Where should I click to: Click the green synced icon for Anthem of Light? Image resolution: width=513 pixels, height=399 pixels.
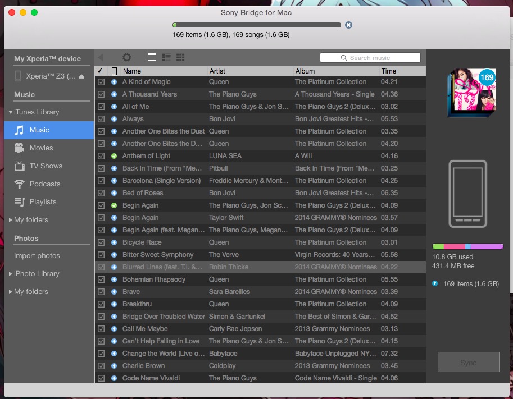pos(114,156)
